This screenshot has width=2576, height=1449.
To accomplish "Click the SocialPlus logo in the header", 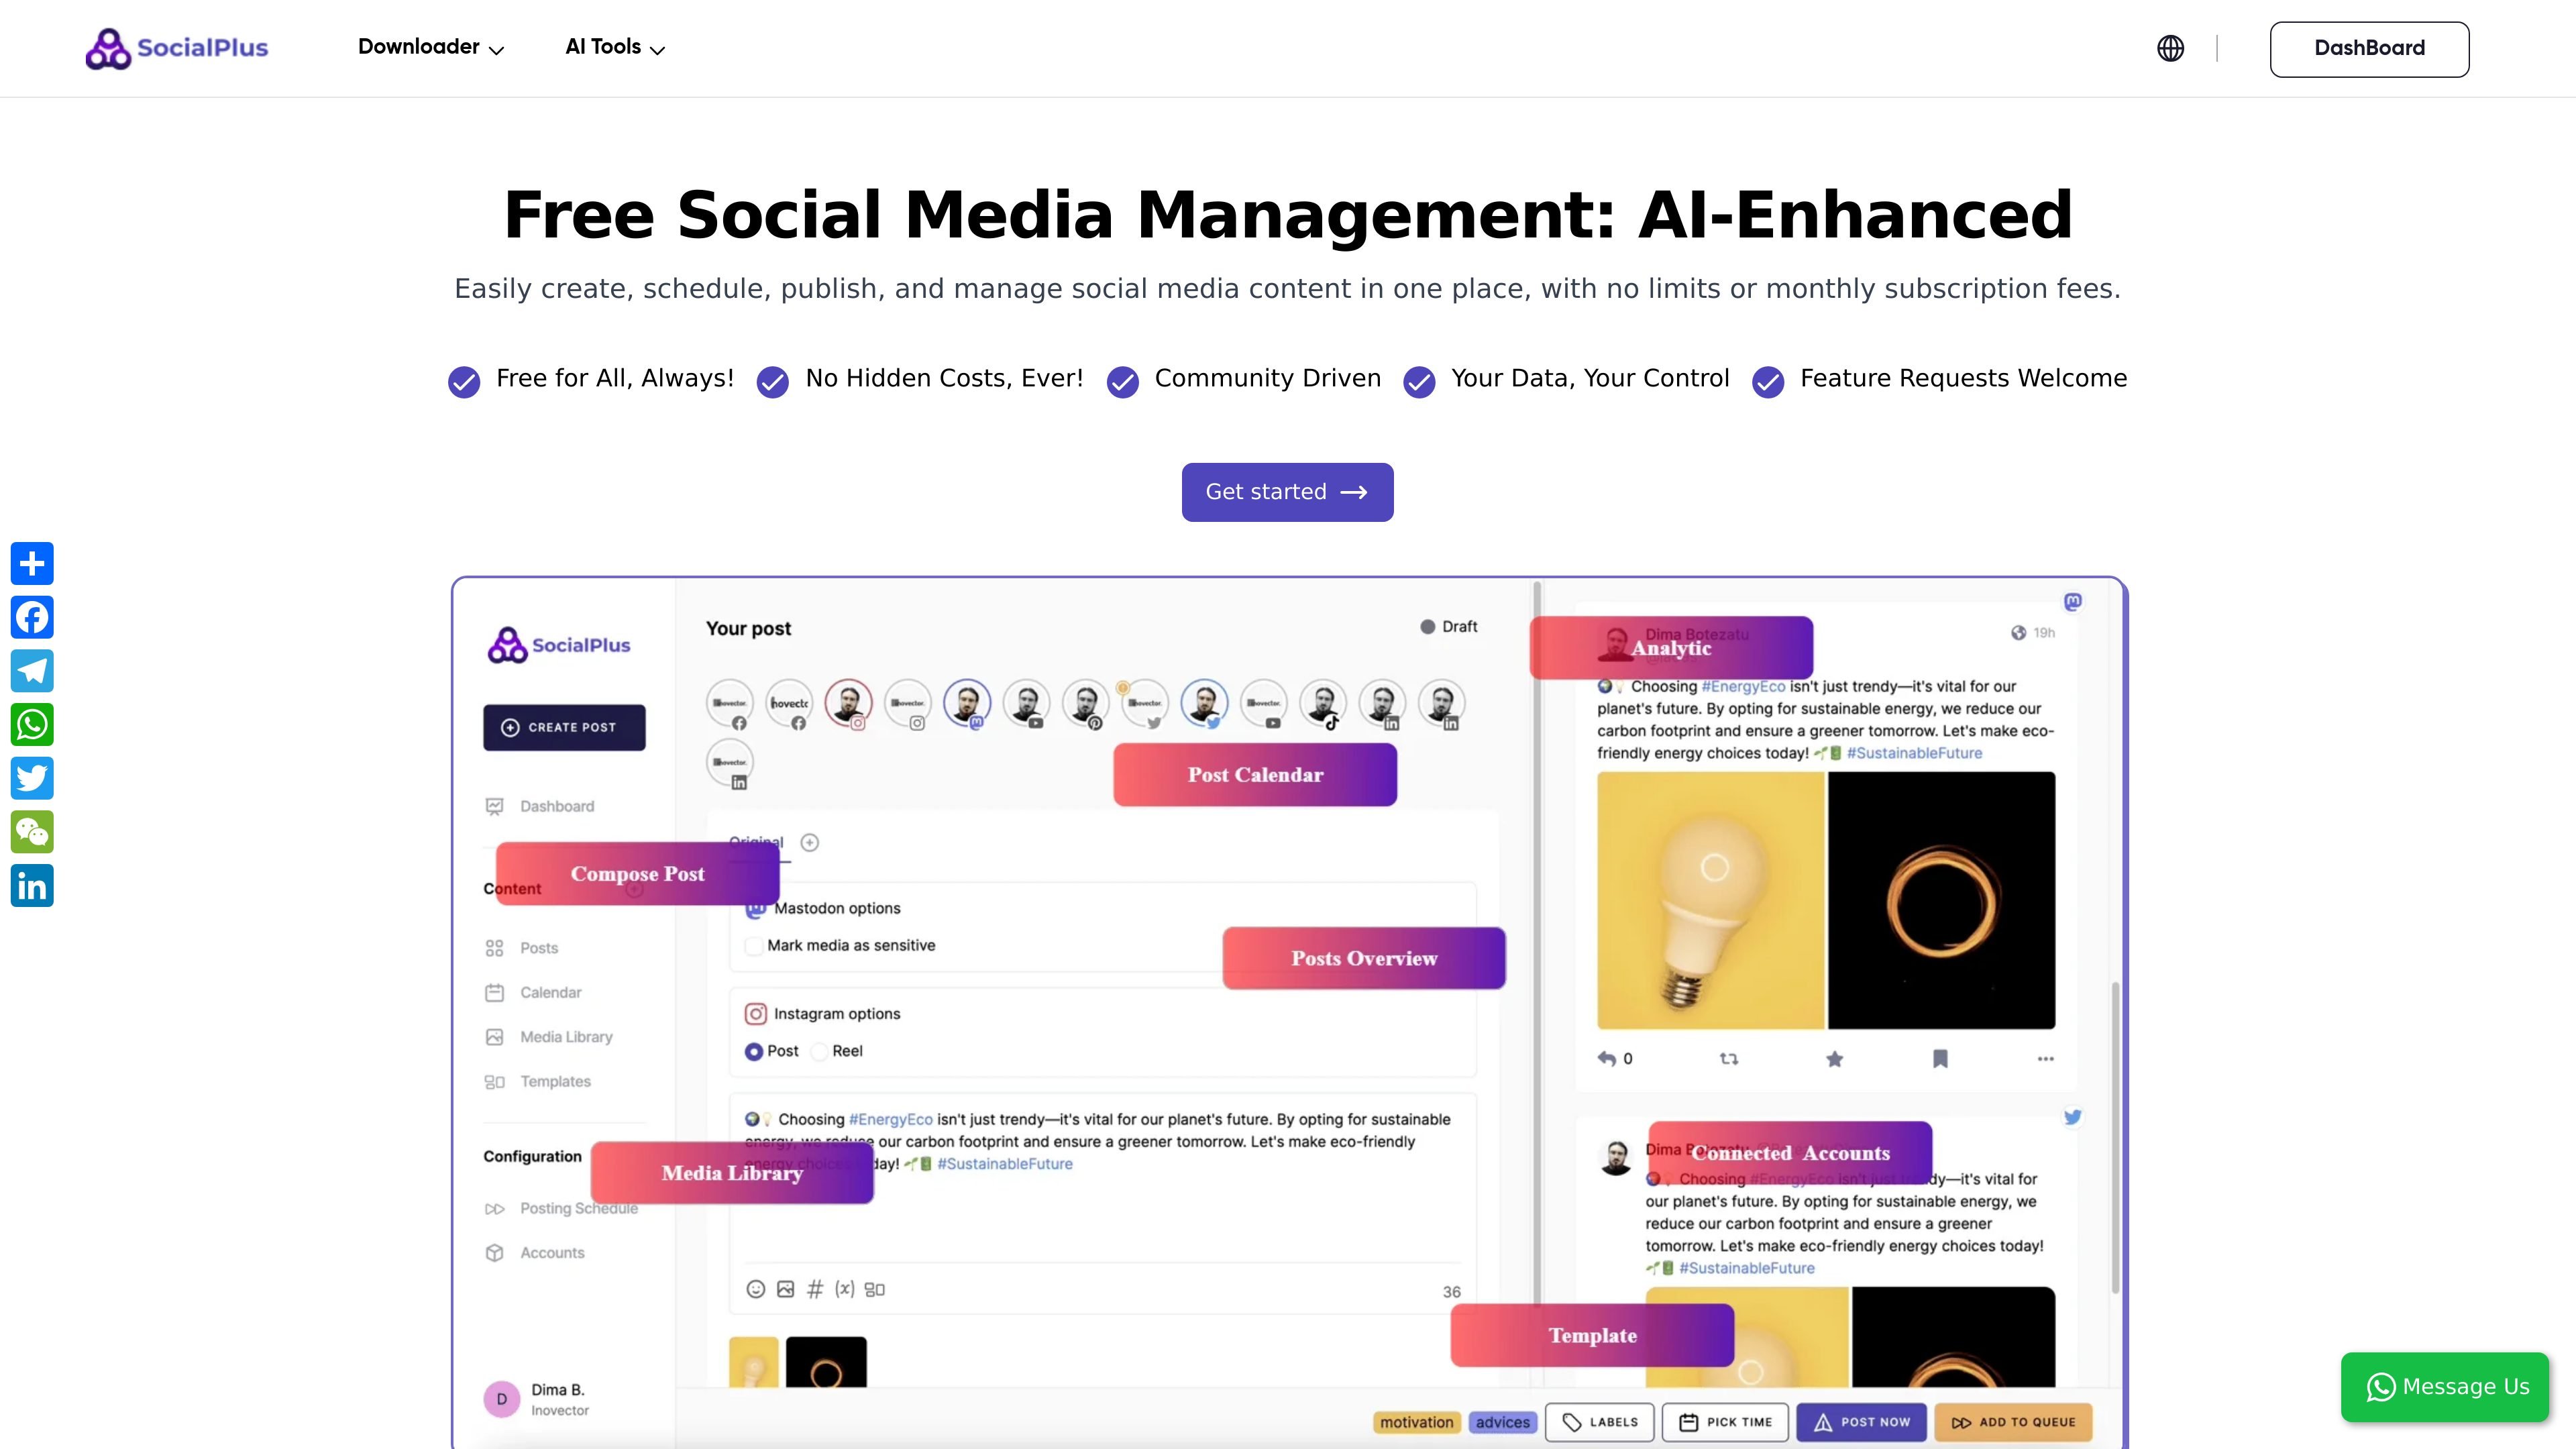I will tap(177, 48).
